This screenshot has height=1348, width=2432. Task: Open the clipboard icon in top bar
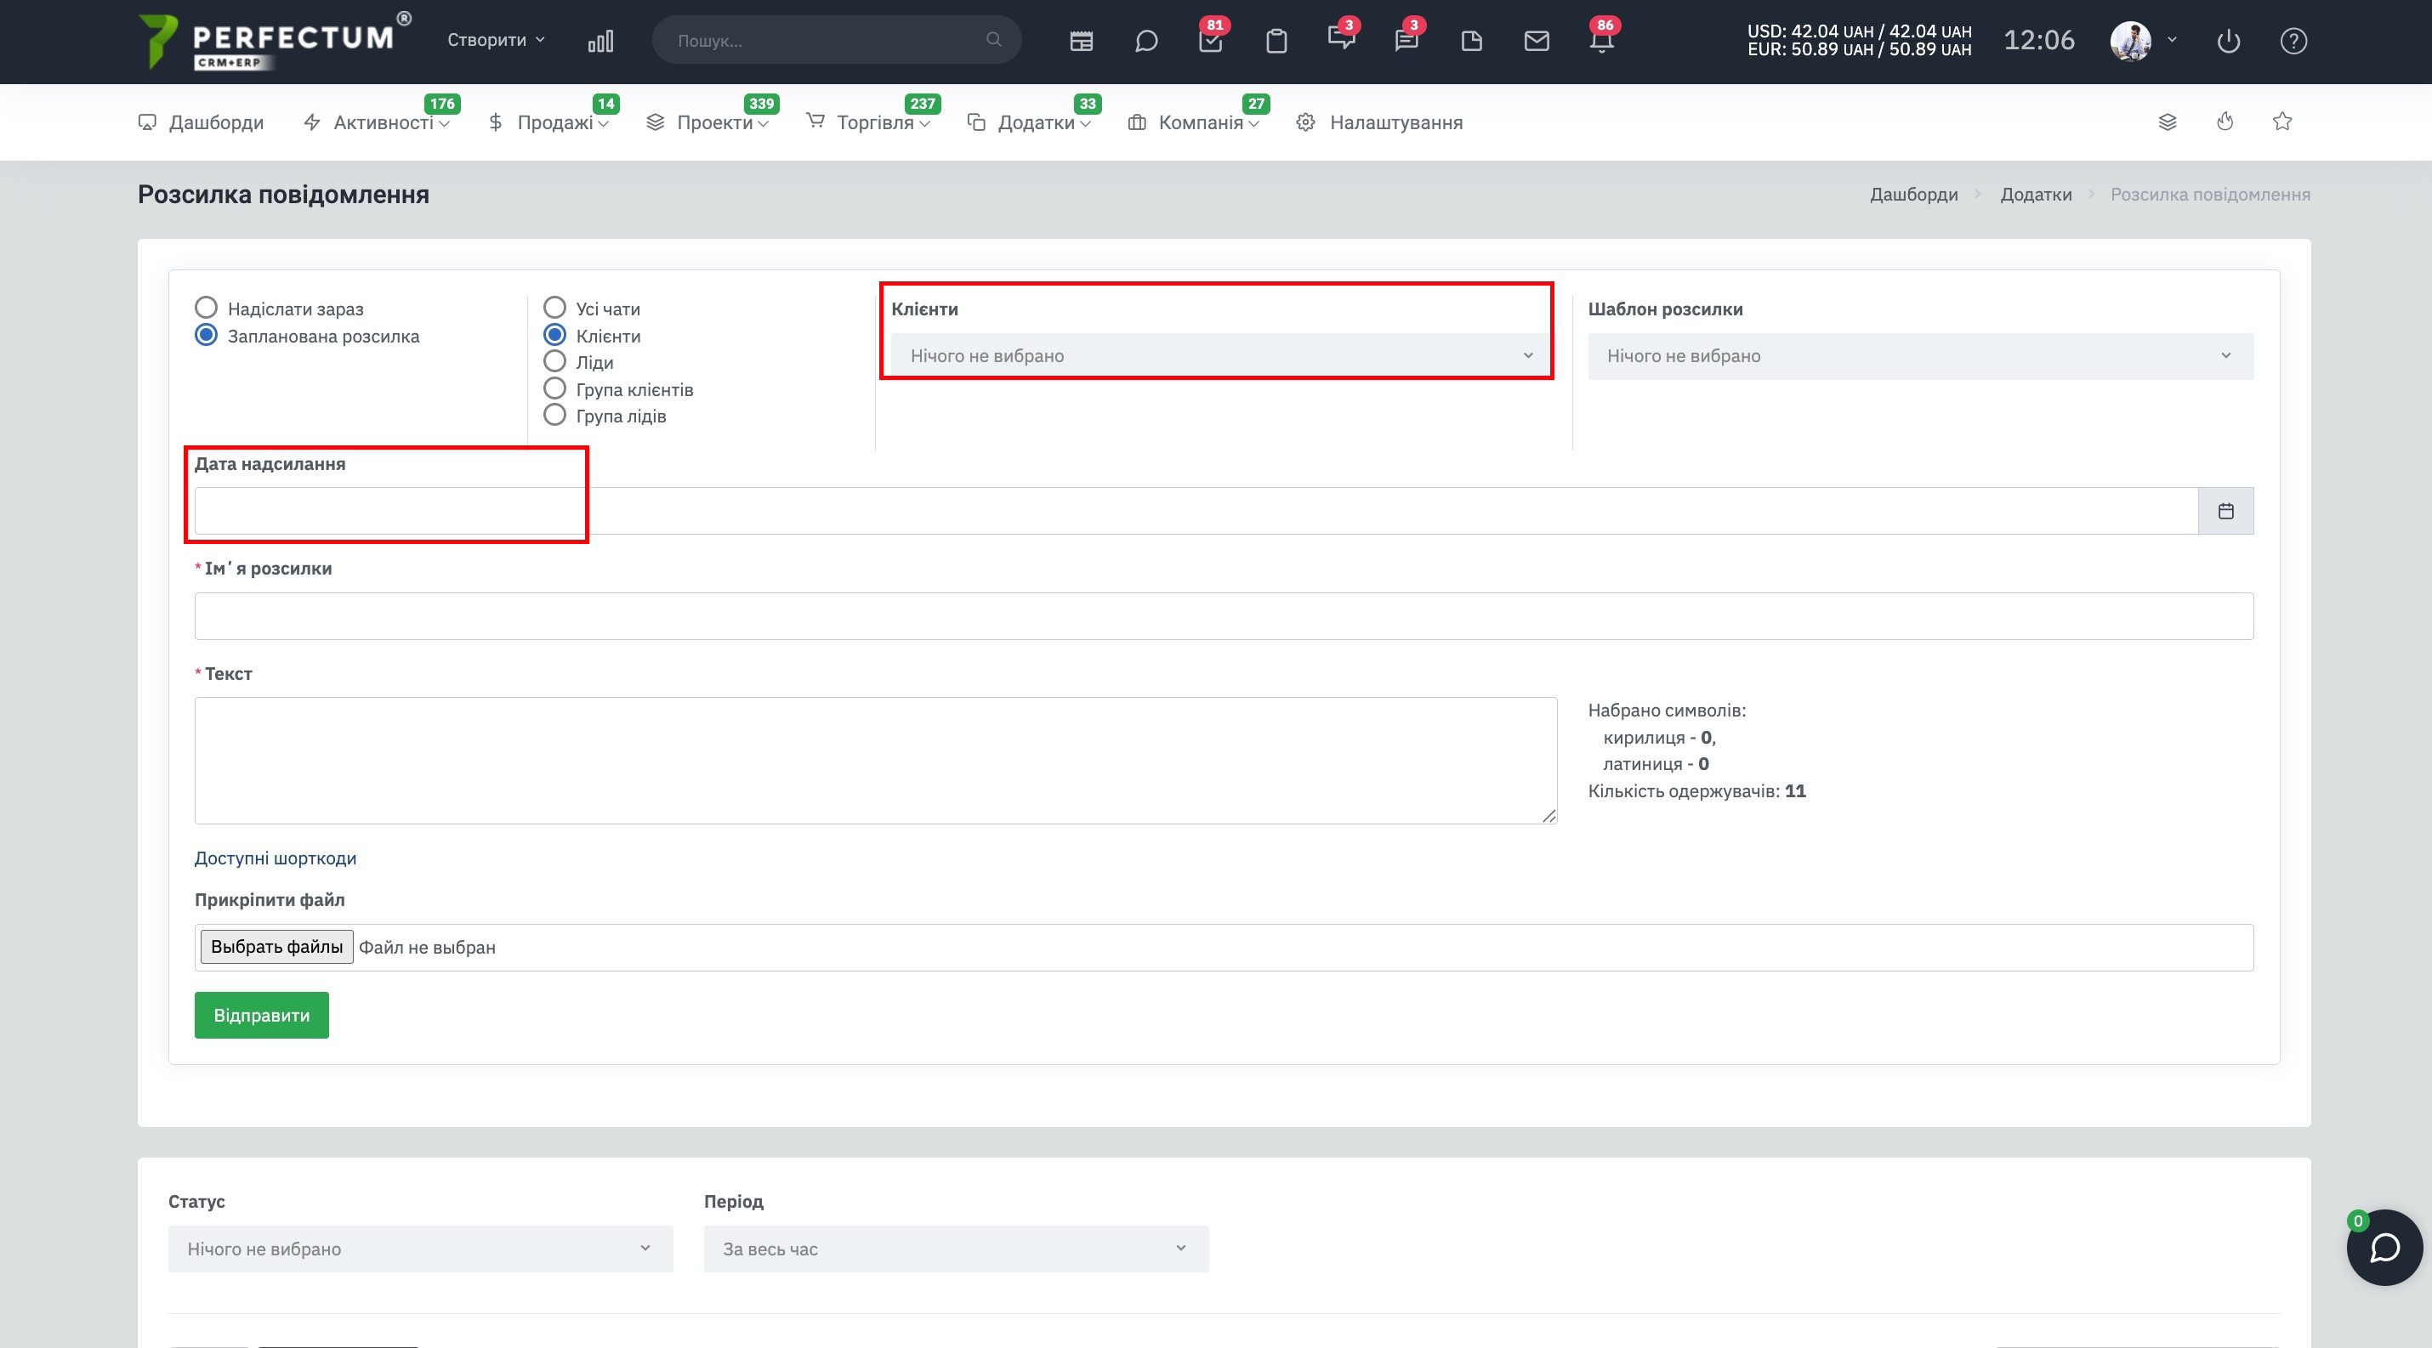point(1276,41)
